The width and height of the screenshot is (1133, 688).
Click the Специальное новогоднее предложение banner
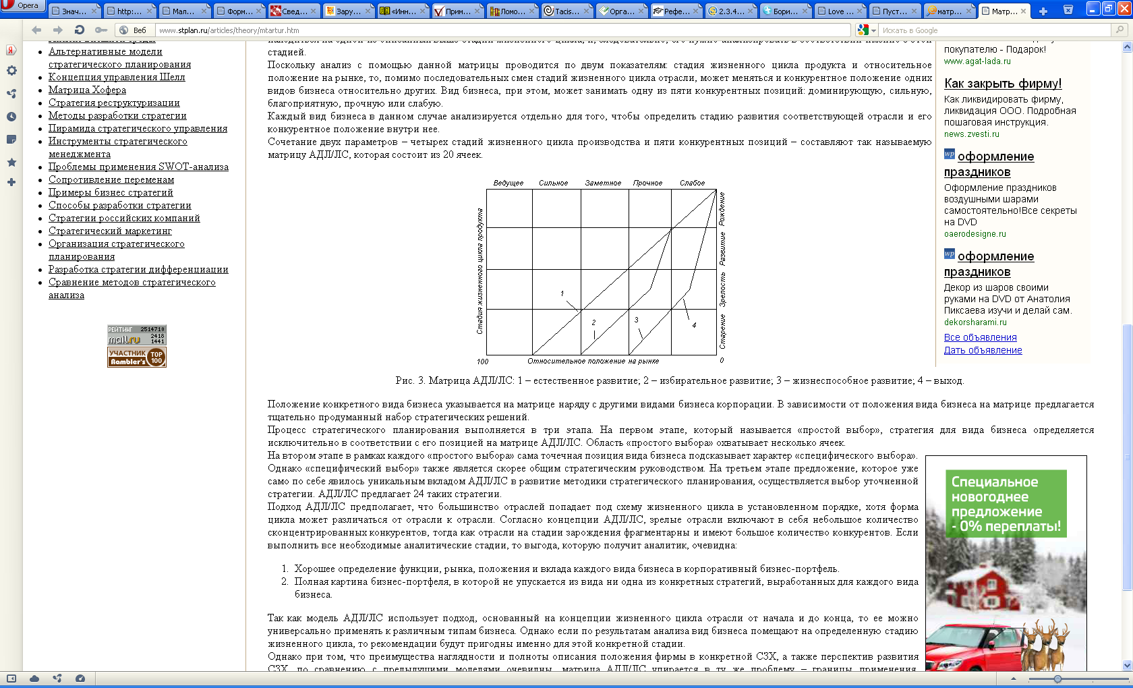pyautogui.click(x=1006, y=563)
